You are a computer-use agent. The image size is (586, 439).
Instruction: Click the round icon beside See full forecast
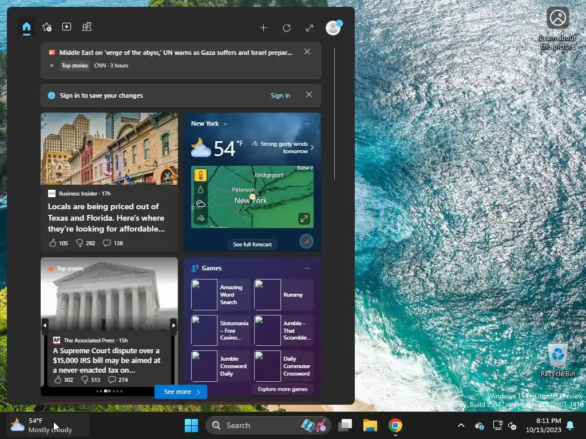pyautogui.click(x=307, y=241)
